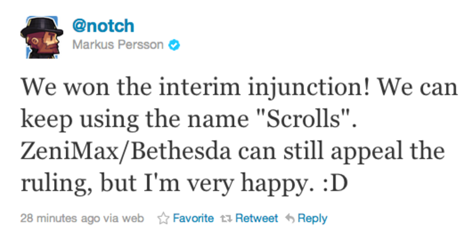Viewport: 473px width, 239px height.
Task: Click the Favorite star icon
Action: click(x=163, y=219)
